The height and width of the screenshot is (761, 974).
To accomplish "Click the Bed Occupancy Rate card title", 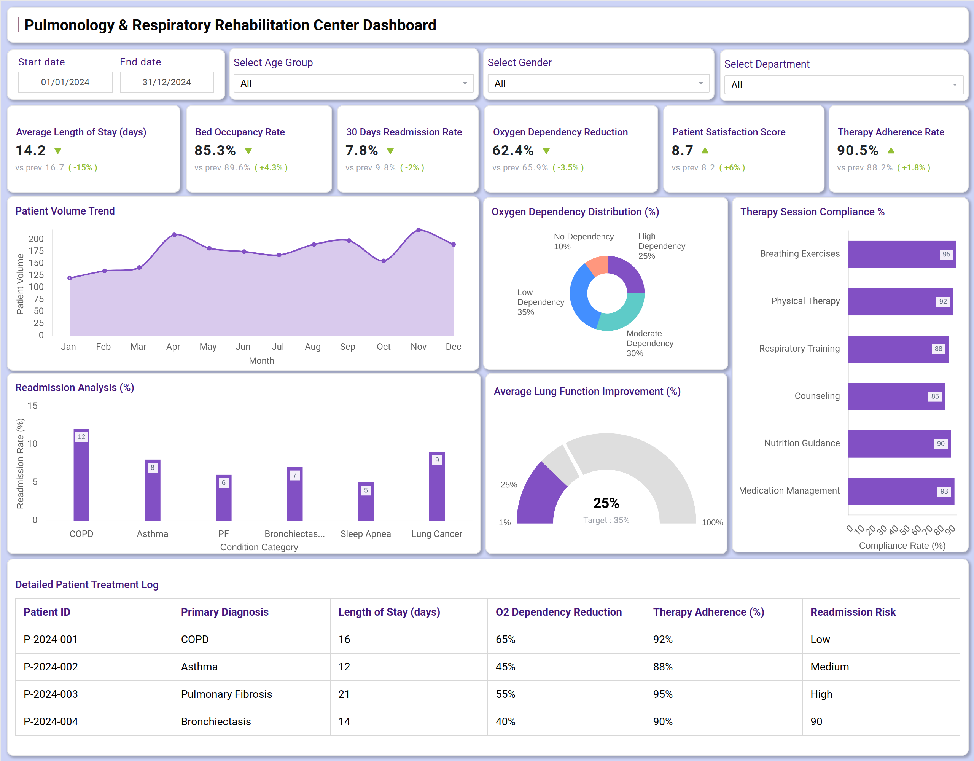I will [240, 132].
